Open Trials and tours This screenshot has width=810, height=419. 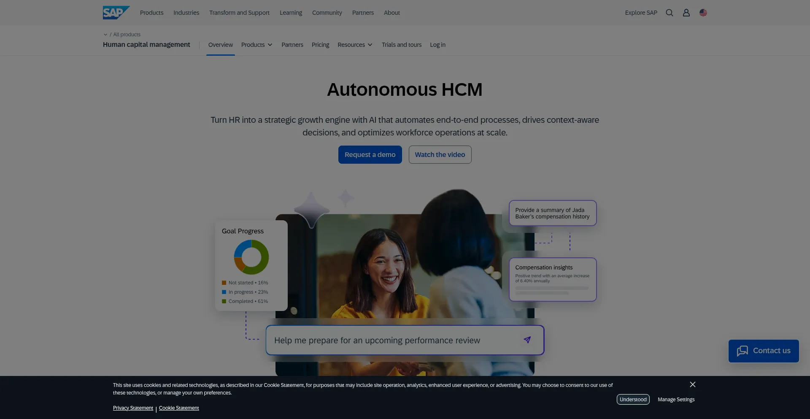point(402,45)
